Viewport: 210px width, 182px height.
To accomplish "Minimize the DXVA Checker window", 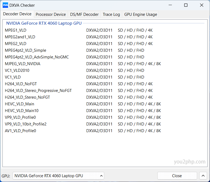I will pos(170,5).
